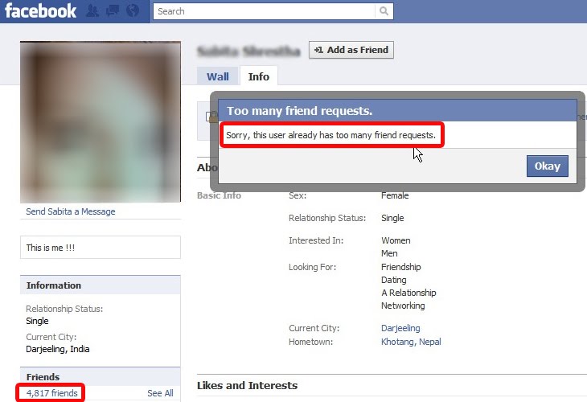
Task: Open friend requests icon in header
Action: coord(92,11)
